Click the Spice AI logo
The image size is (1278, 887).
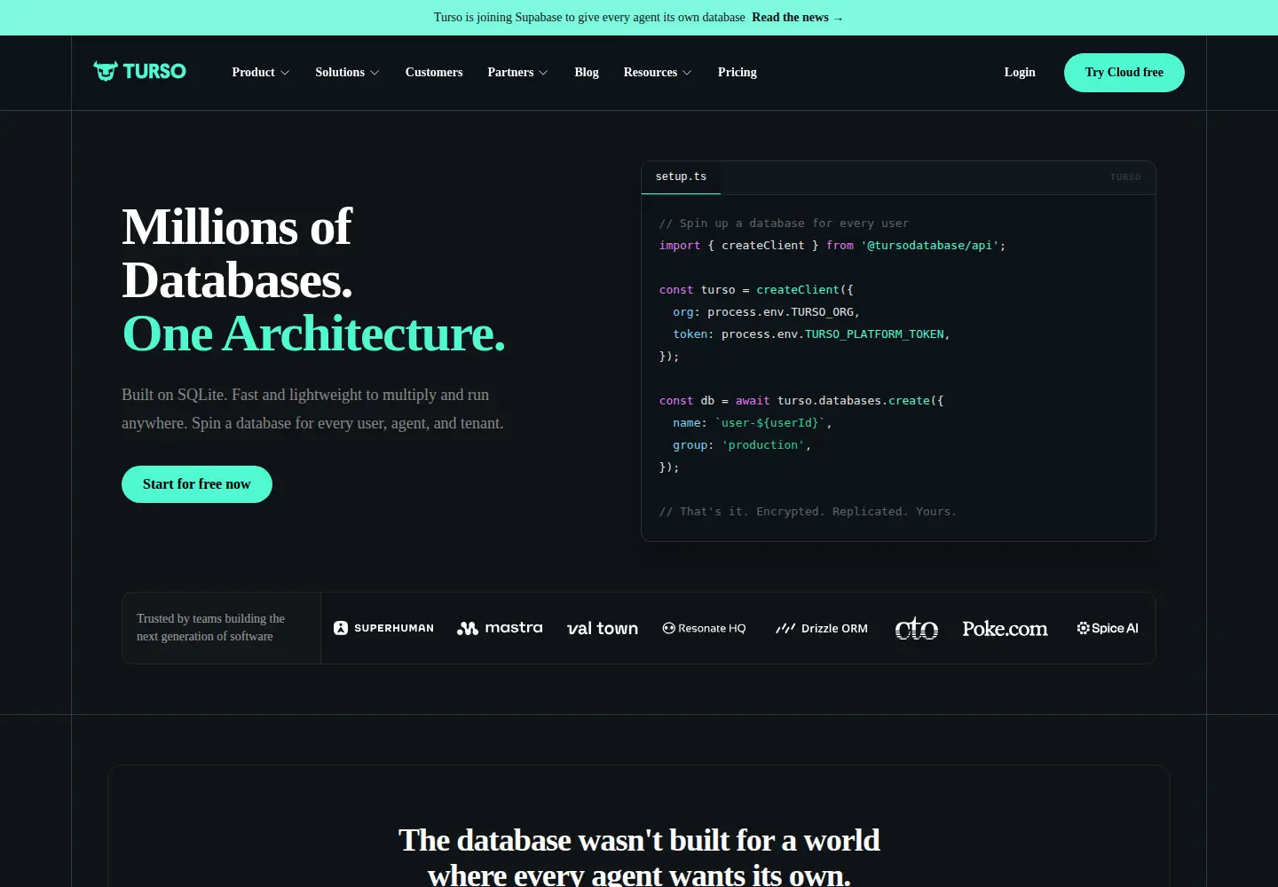point(1108,628)
